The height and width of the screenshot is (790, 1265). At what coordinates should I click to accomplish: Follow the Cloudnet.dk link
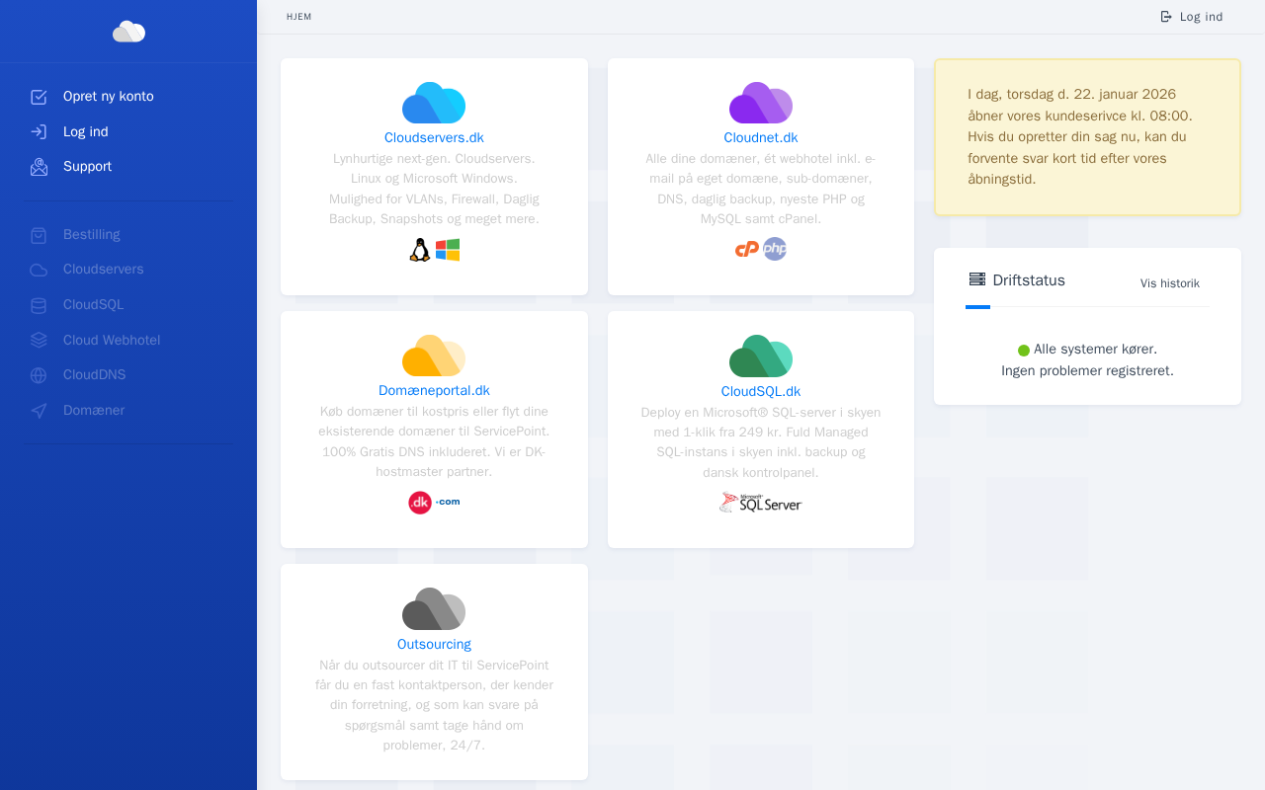point(761,138)
